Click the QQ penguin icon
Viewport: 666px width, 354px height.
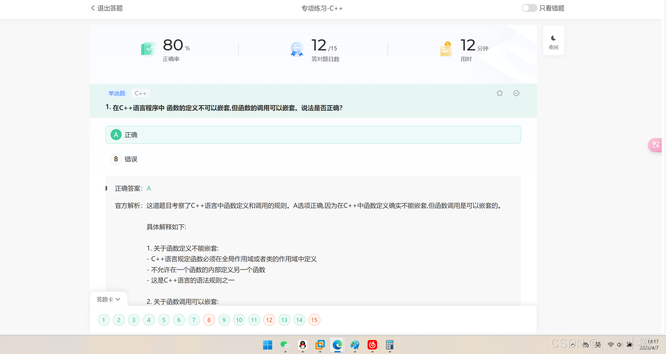pos(302,345)
